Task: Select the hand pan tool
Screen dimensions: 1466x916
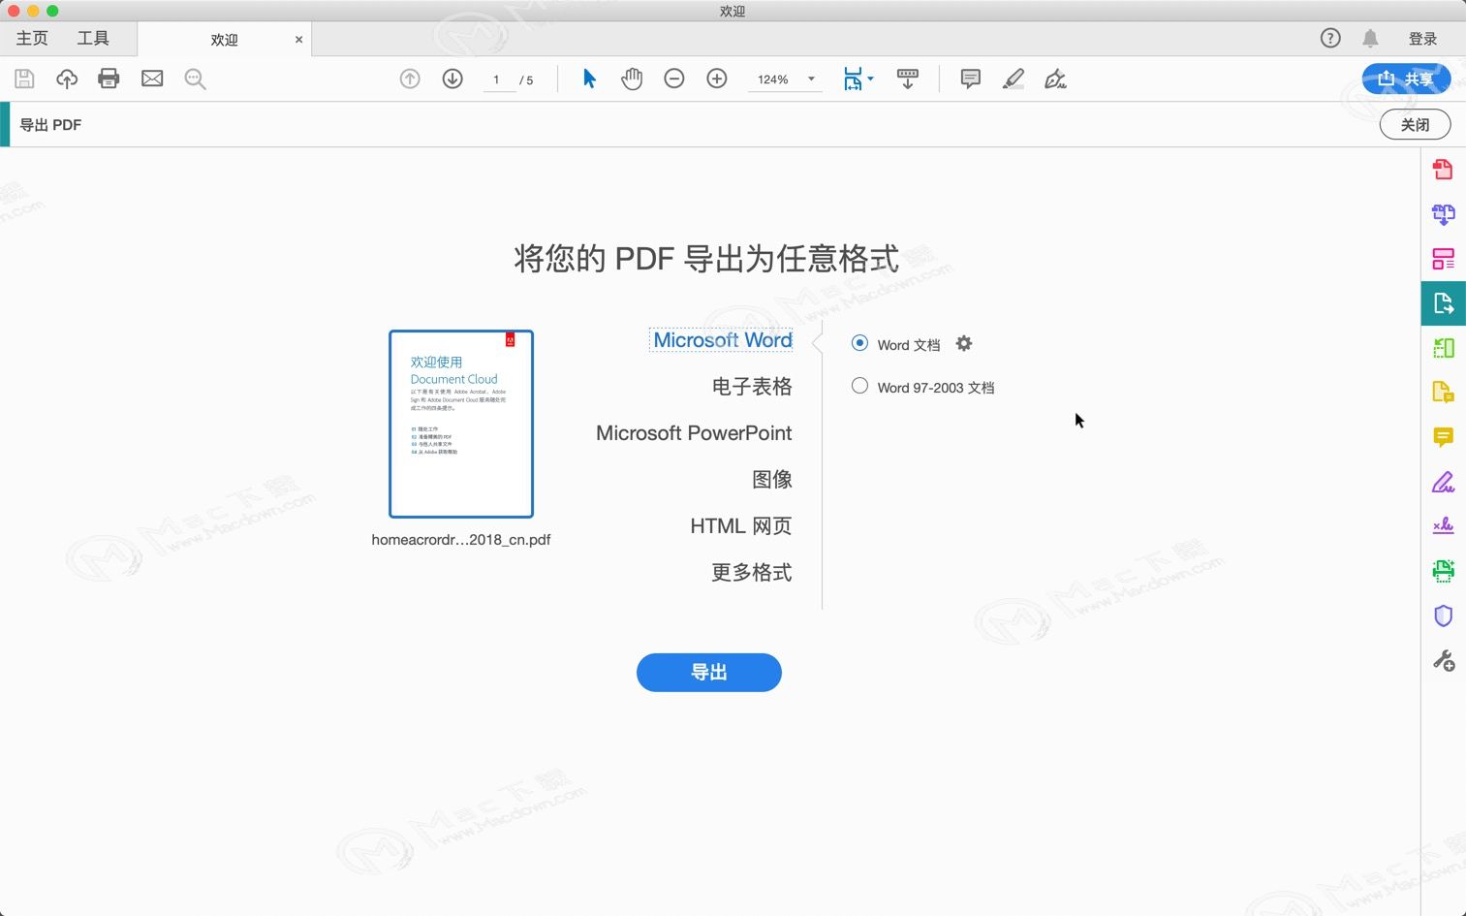Action: coord(632,79)
